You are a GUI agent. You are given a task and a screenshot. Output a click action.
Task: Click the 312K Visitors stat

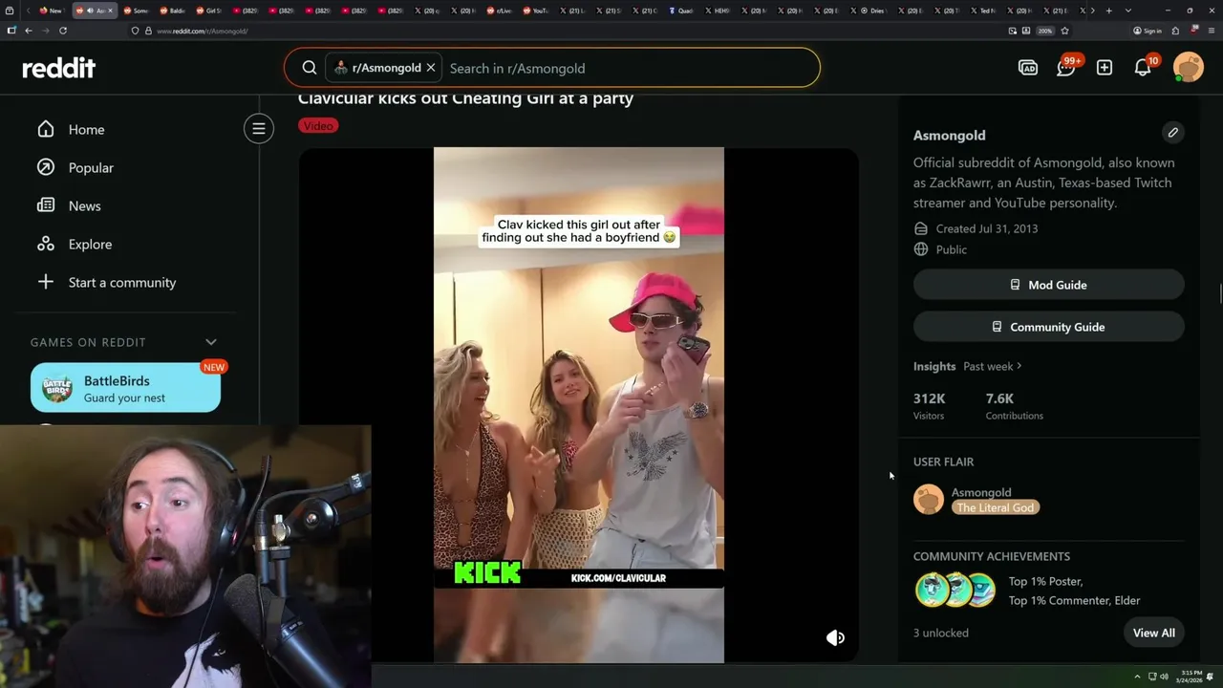[x=929, y=406]
